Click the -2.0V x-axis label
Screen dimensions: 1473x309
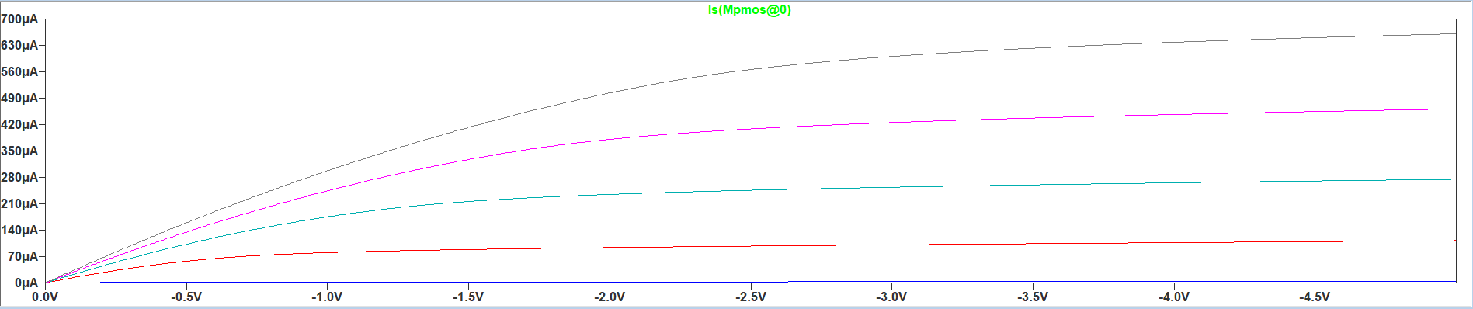(x=610, y=297)
